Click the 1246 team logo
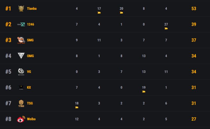210x129 pixels. coord(21,24)
